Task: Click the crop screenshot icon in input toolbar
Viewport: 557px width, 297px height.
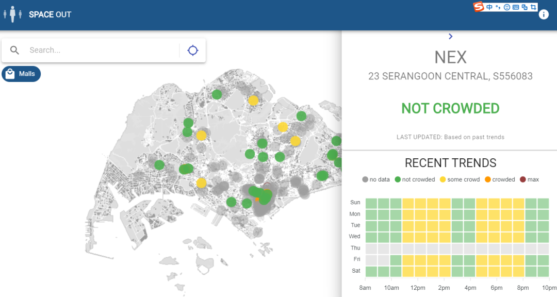Action: click(x=533, y=7)
